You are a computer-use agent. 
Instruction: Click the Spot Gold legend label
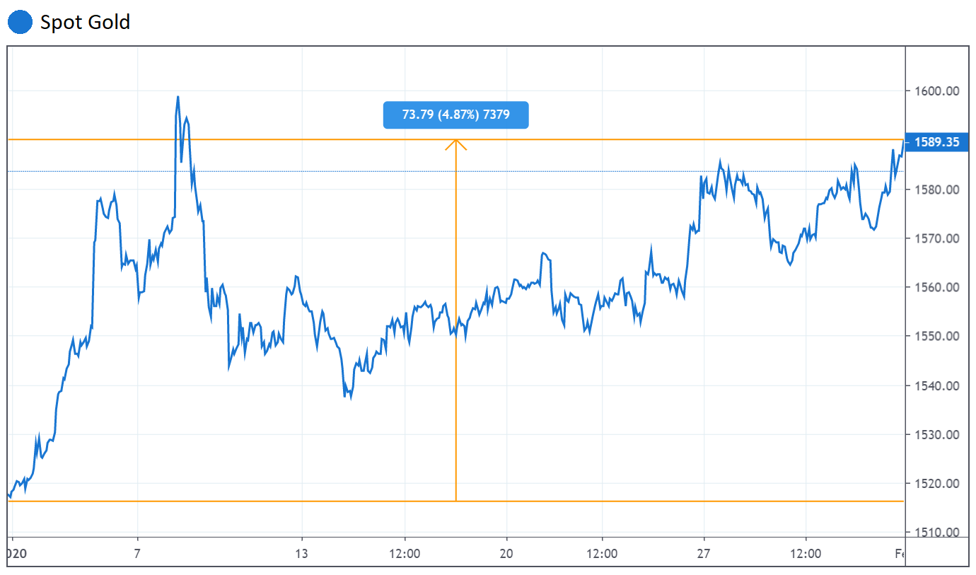click(85, 22)
